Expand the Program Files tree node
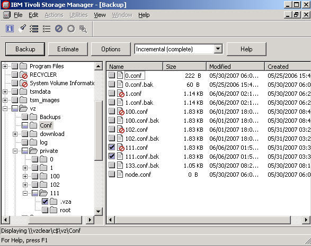The width and height of the screenshot is (311, 246). [x=5, y=66]
